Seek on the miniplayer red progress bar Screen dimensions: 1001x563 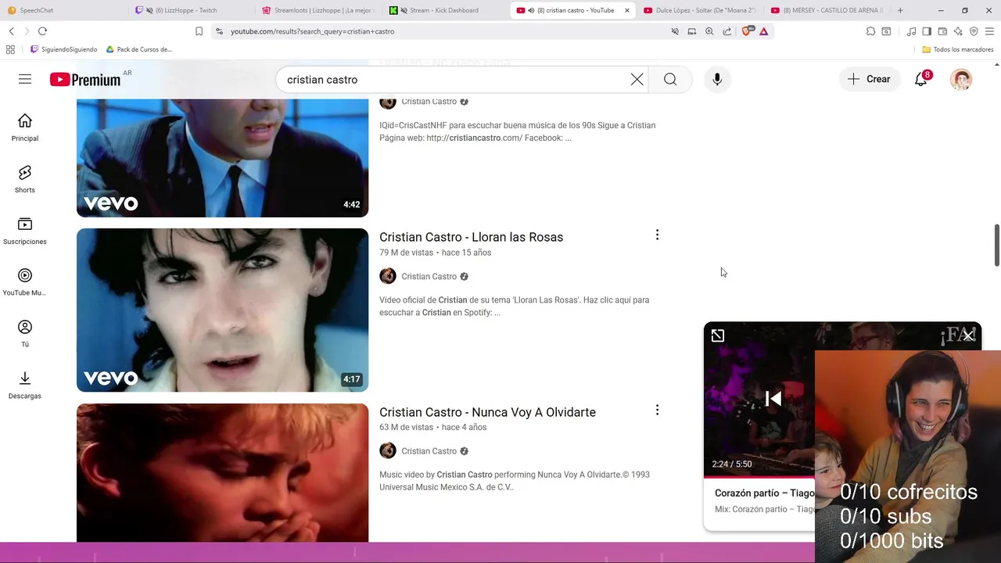759,476
